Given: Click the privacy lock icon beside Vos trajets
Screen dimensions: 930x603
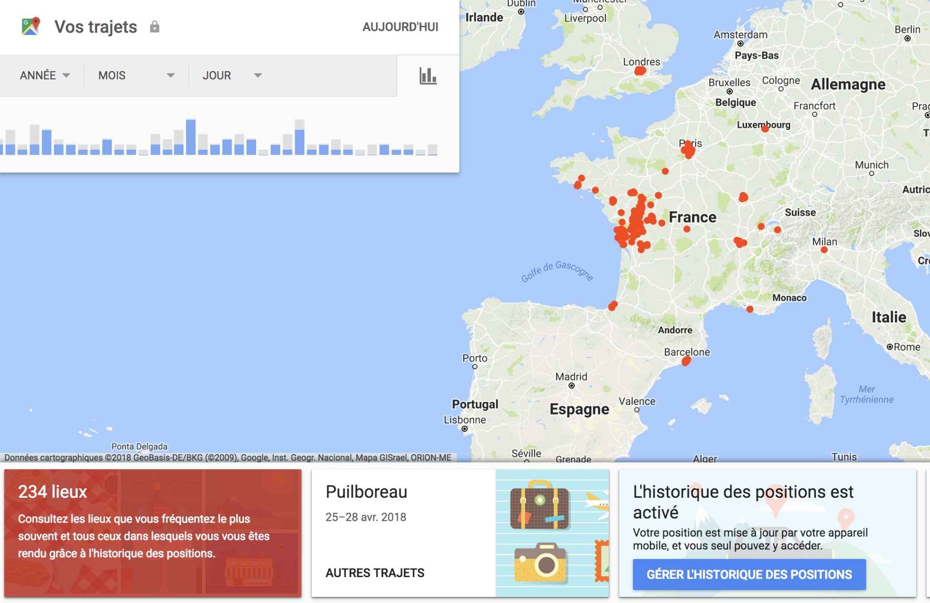Looking at the screenshot, I should point(154,27).
